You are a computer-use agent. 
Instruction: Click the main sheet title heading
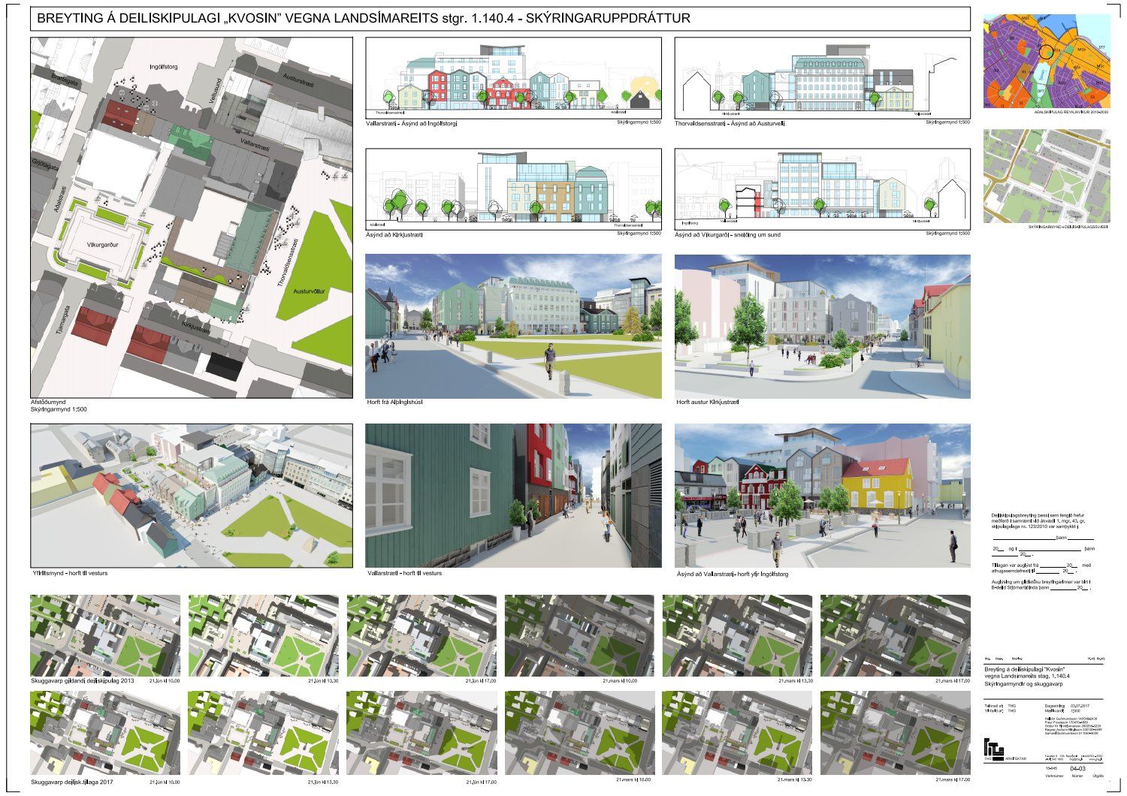363,19
